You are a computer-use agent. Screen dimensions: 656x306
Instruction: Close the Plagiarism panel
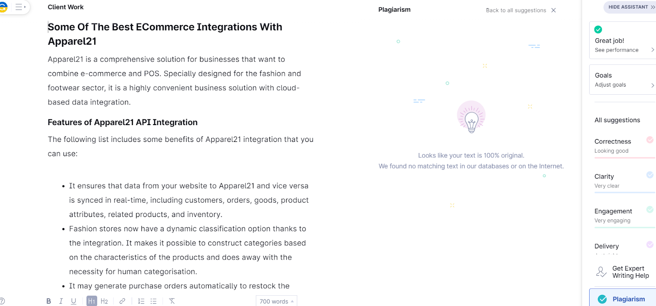[553, 10]
